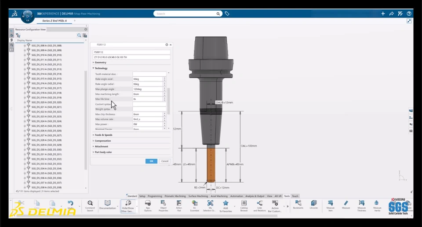
Task: Expand the SGS_DS_022 A tree node
Action: pyautogui.click(x=25, y=112)
